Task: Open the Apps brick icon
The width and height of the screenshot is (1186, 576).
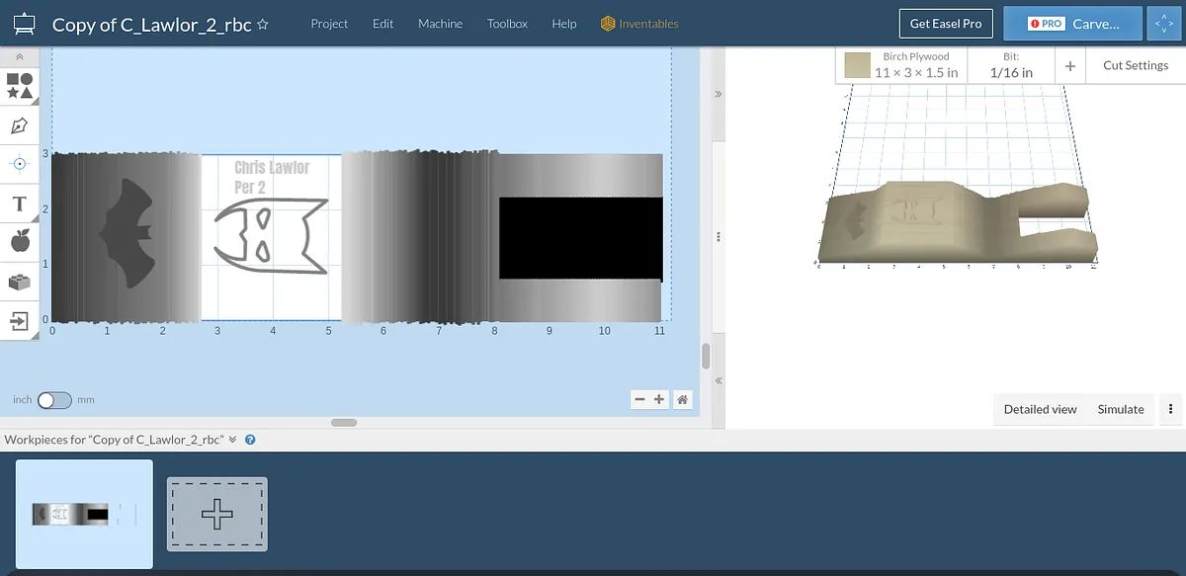Action: tap(19, 282)
